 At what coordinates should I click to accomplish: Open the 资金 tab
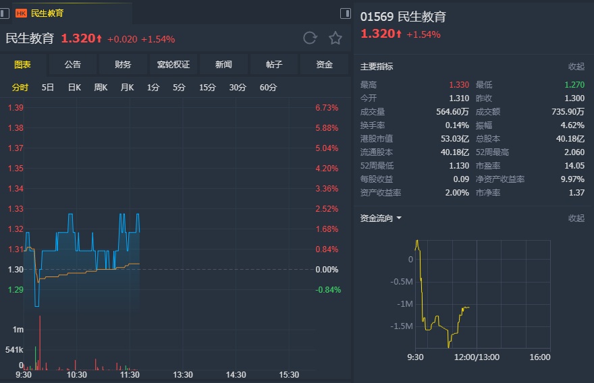(325, 65)
